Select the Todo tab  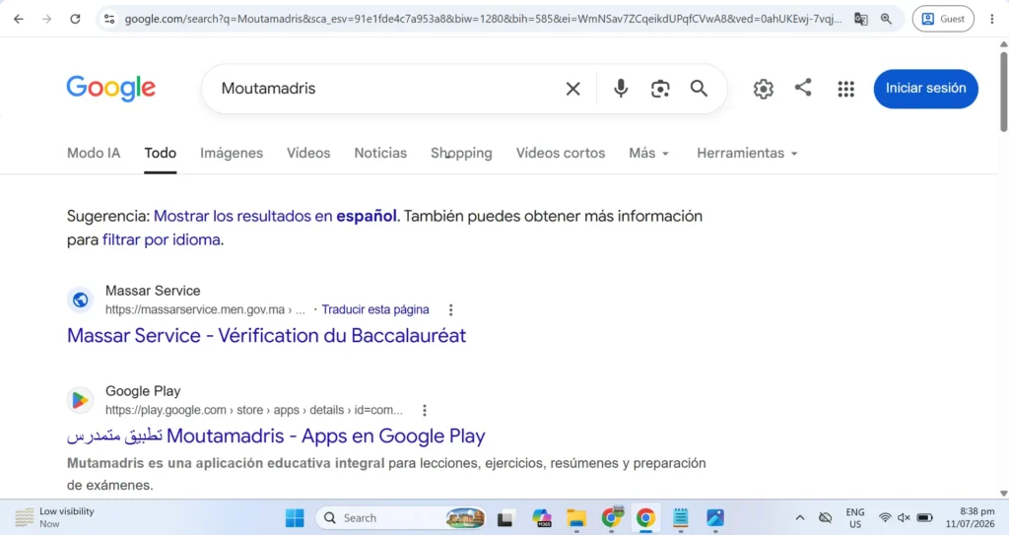[x=161, y=154]
